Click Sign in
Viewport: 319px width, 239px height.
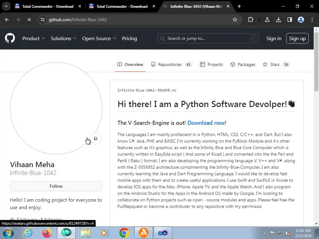pos(274,38)
